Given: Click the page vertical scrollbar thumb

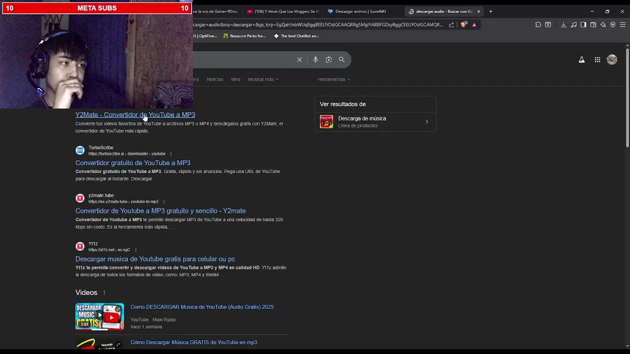Looking at the screenshot, I should 627,97.
